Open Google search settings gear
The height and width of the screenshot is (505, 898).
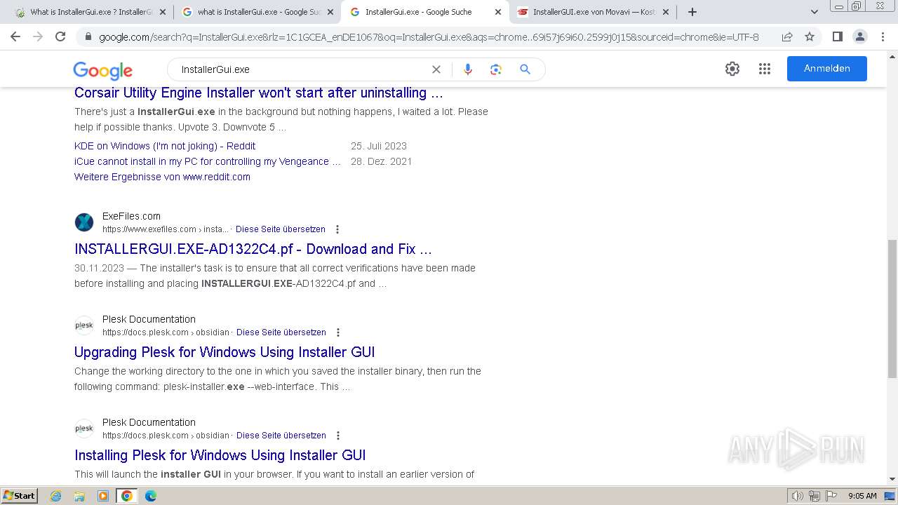[732, 69]
